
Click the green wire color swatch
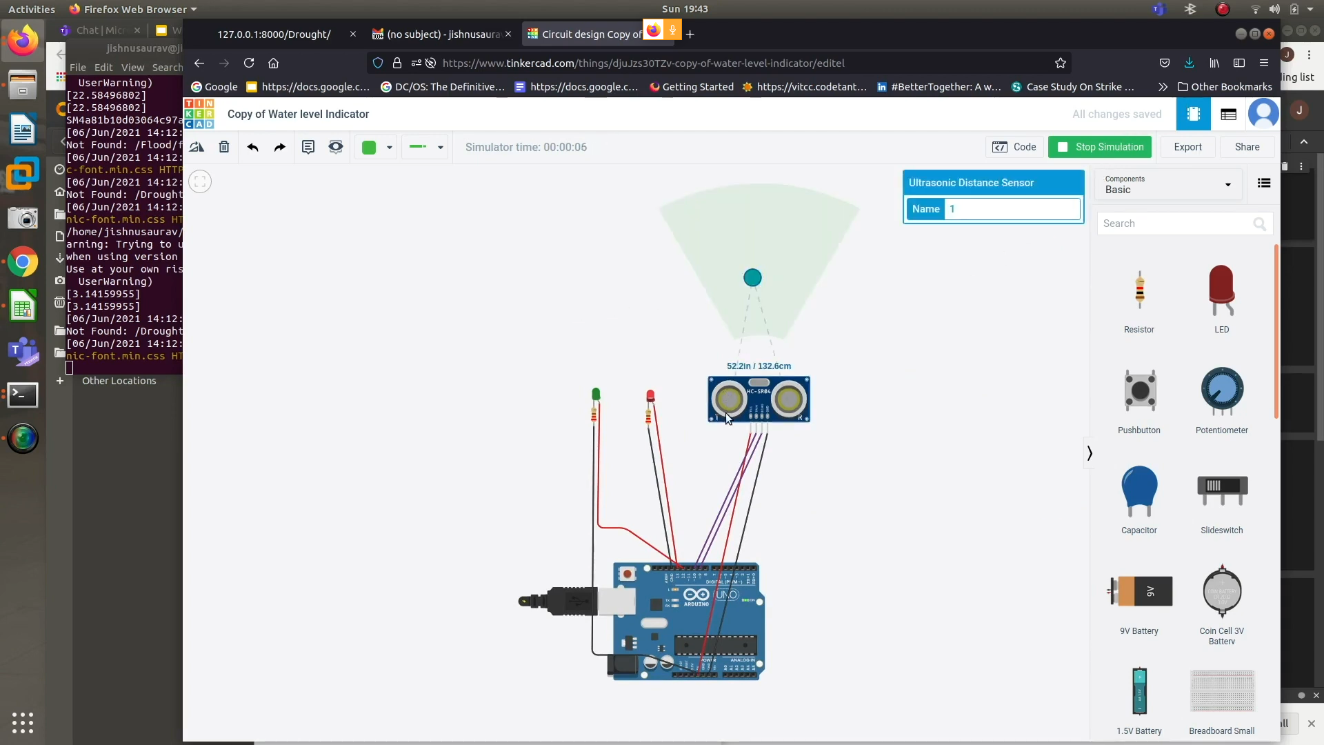[369, 147]
